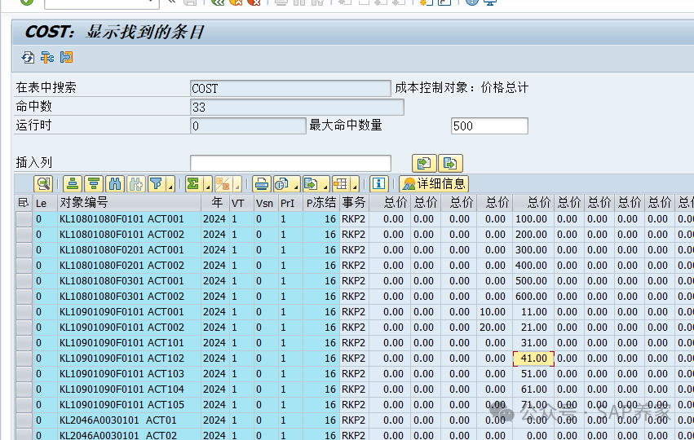Print the list with printer icon
Viewport: 694px width, 440px height.
click(262, 184)
